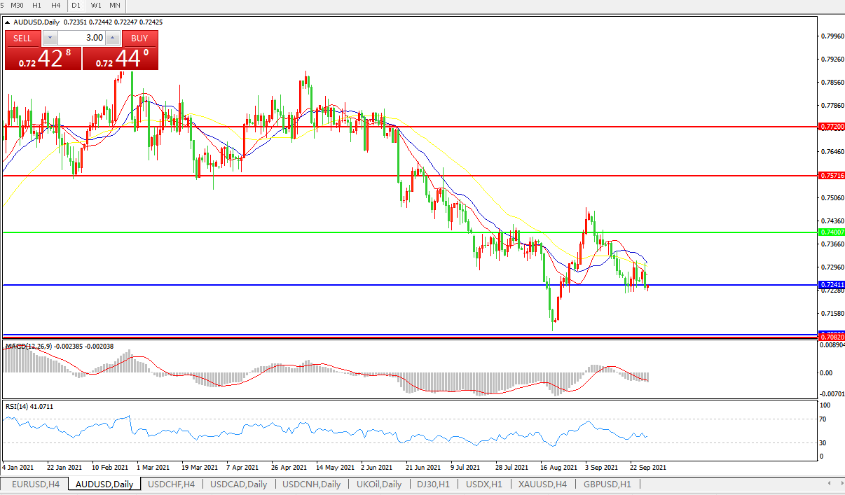Click the red 0.77200 price level label
The height and width of the screenshot is (495, 845).
831,127
